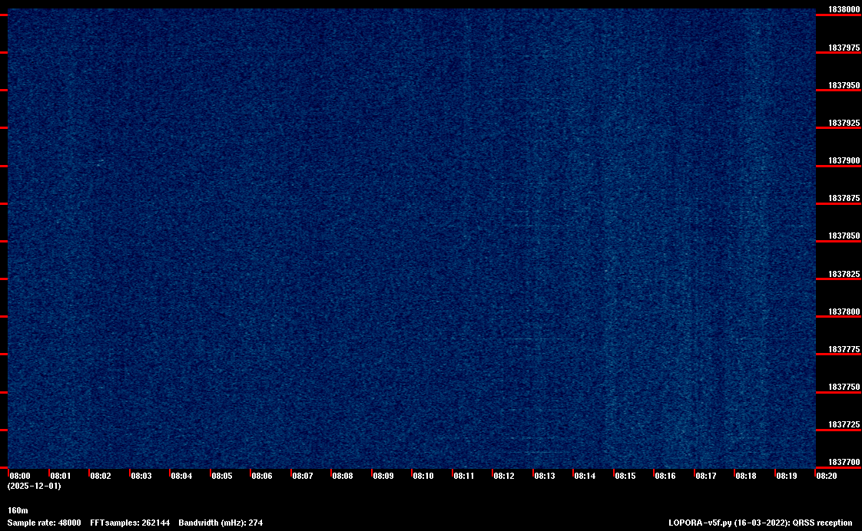Click the 08:05 time label

pos(222,476)
